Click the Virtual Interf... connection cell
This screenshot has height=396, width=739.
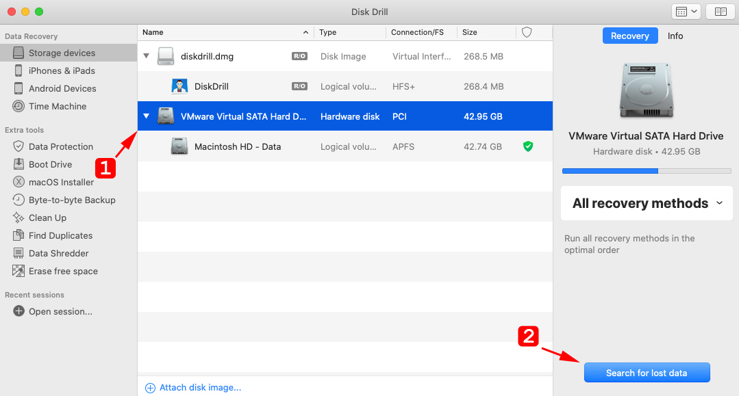(421, 57)
